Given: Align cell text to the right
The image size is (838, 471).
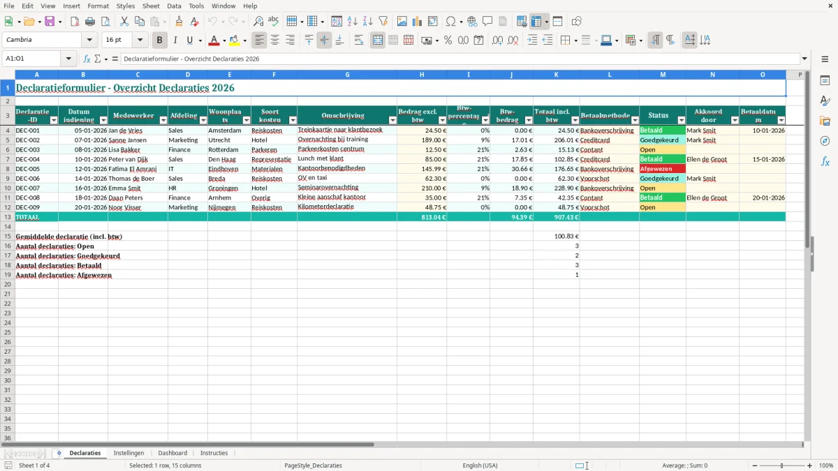Looking at the screenshot, I should click(290, 40).
